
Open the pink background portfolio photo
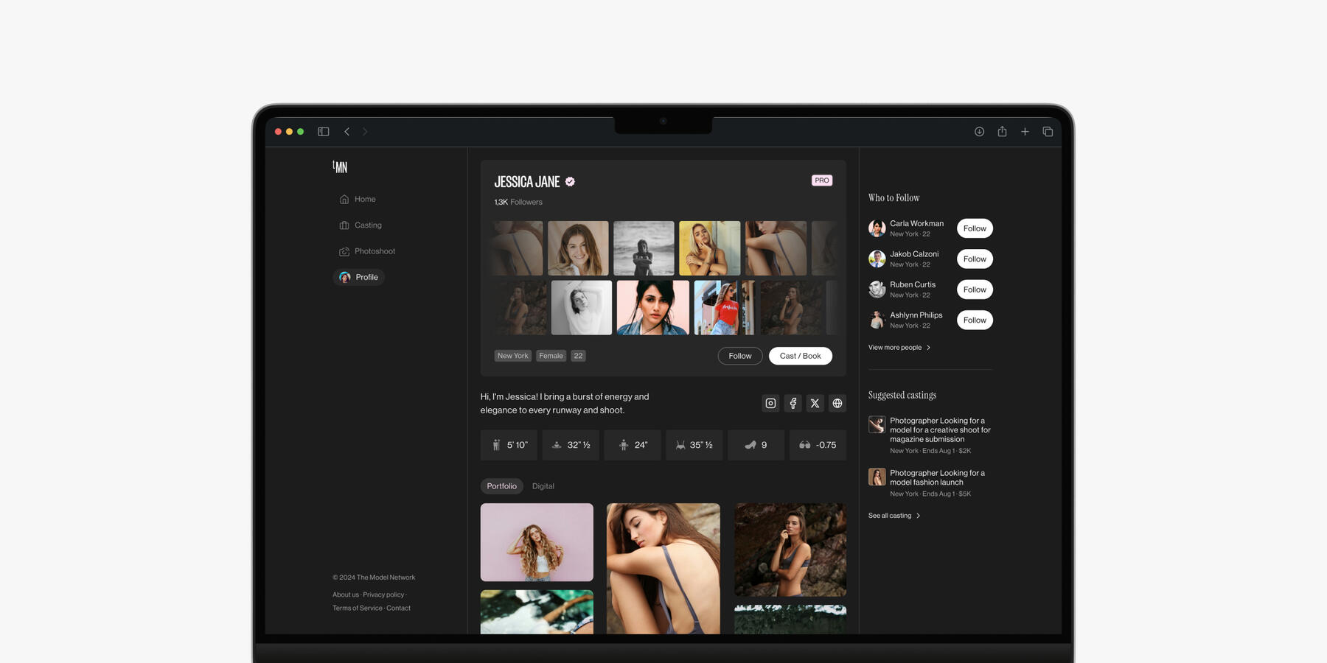(x=537, y=542)
